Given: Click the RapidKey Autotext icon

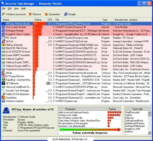Looking at the screenshot, I should [3, 80].
